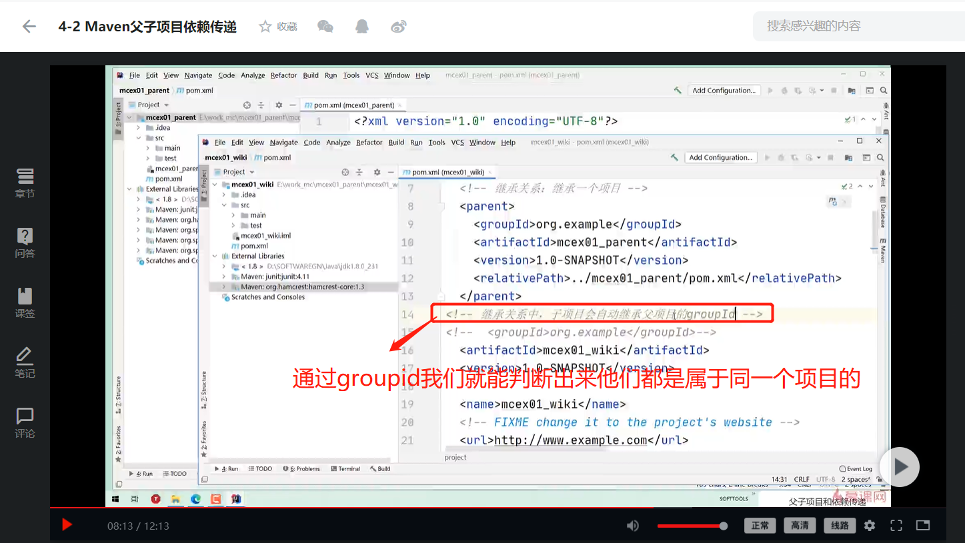Screen dimensions: 965x543
Task: Open the Navigate menu in the mcex01_parent window
Action: click(198, 75)
